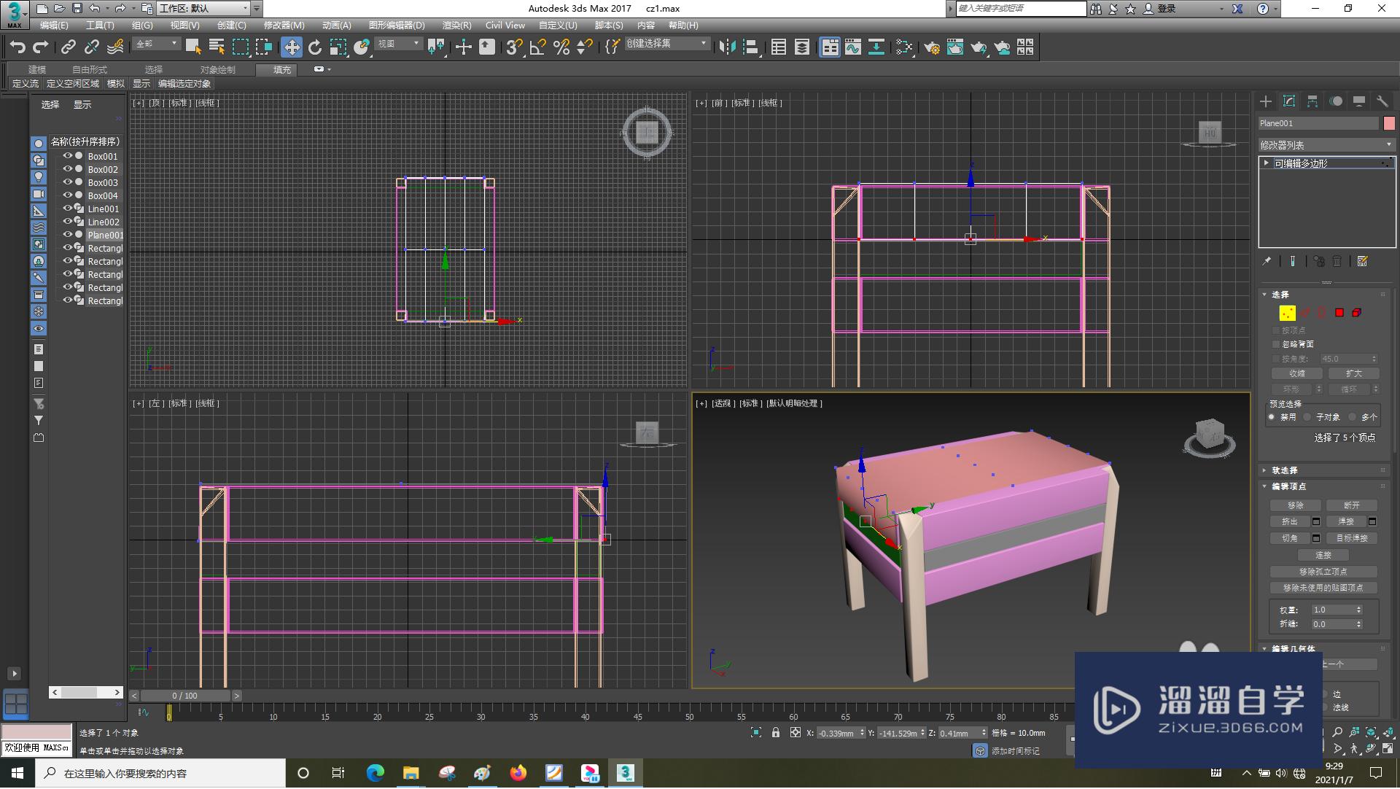
Task: Enable the 忽略背面 checkbox
Action: click(x=1276, y=344)
